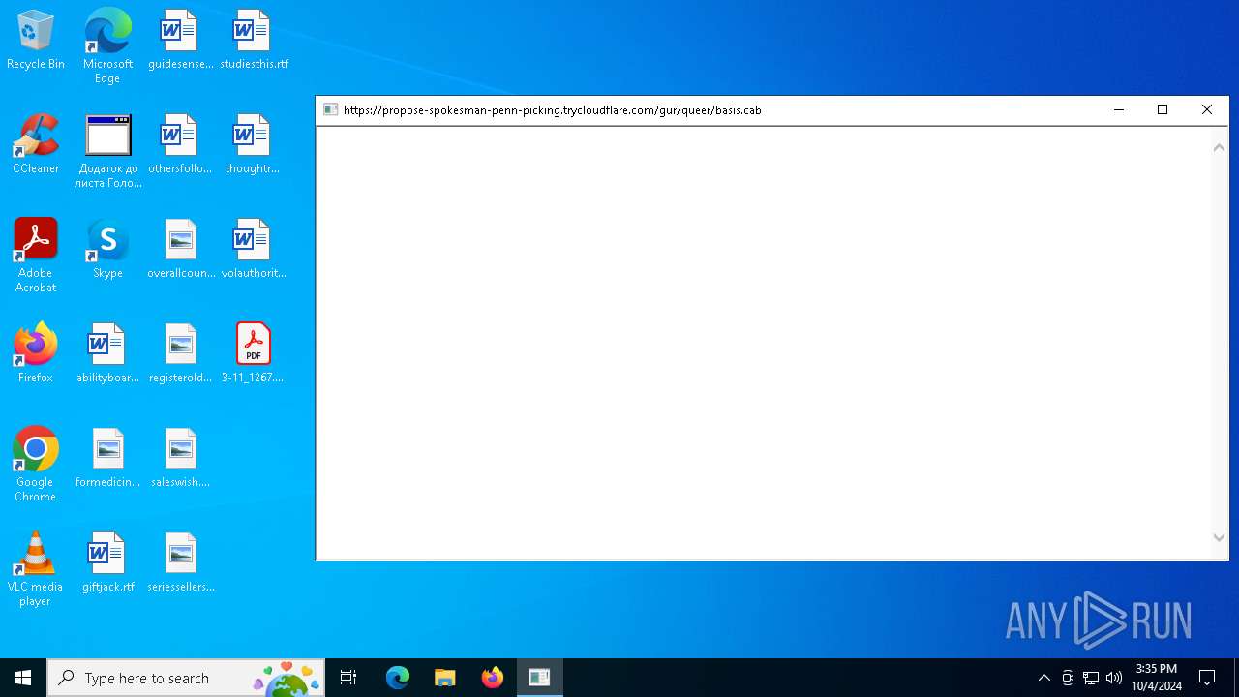Open the network status tray icon
1239x697 pixels.
(1091, 678)
